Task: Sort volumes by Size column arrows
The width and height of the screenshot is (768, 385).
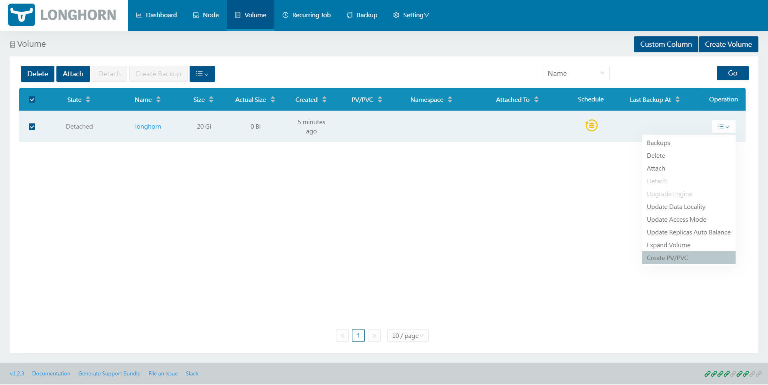Action: [x=211, y=99]
